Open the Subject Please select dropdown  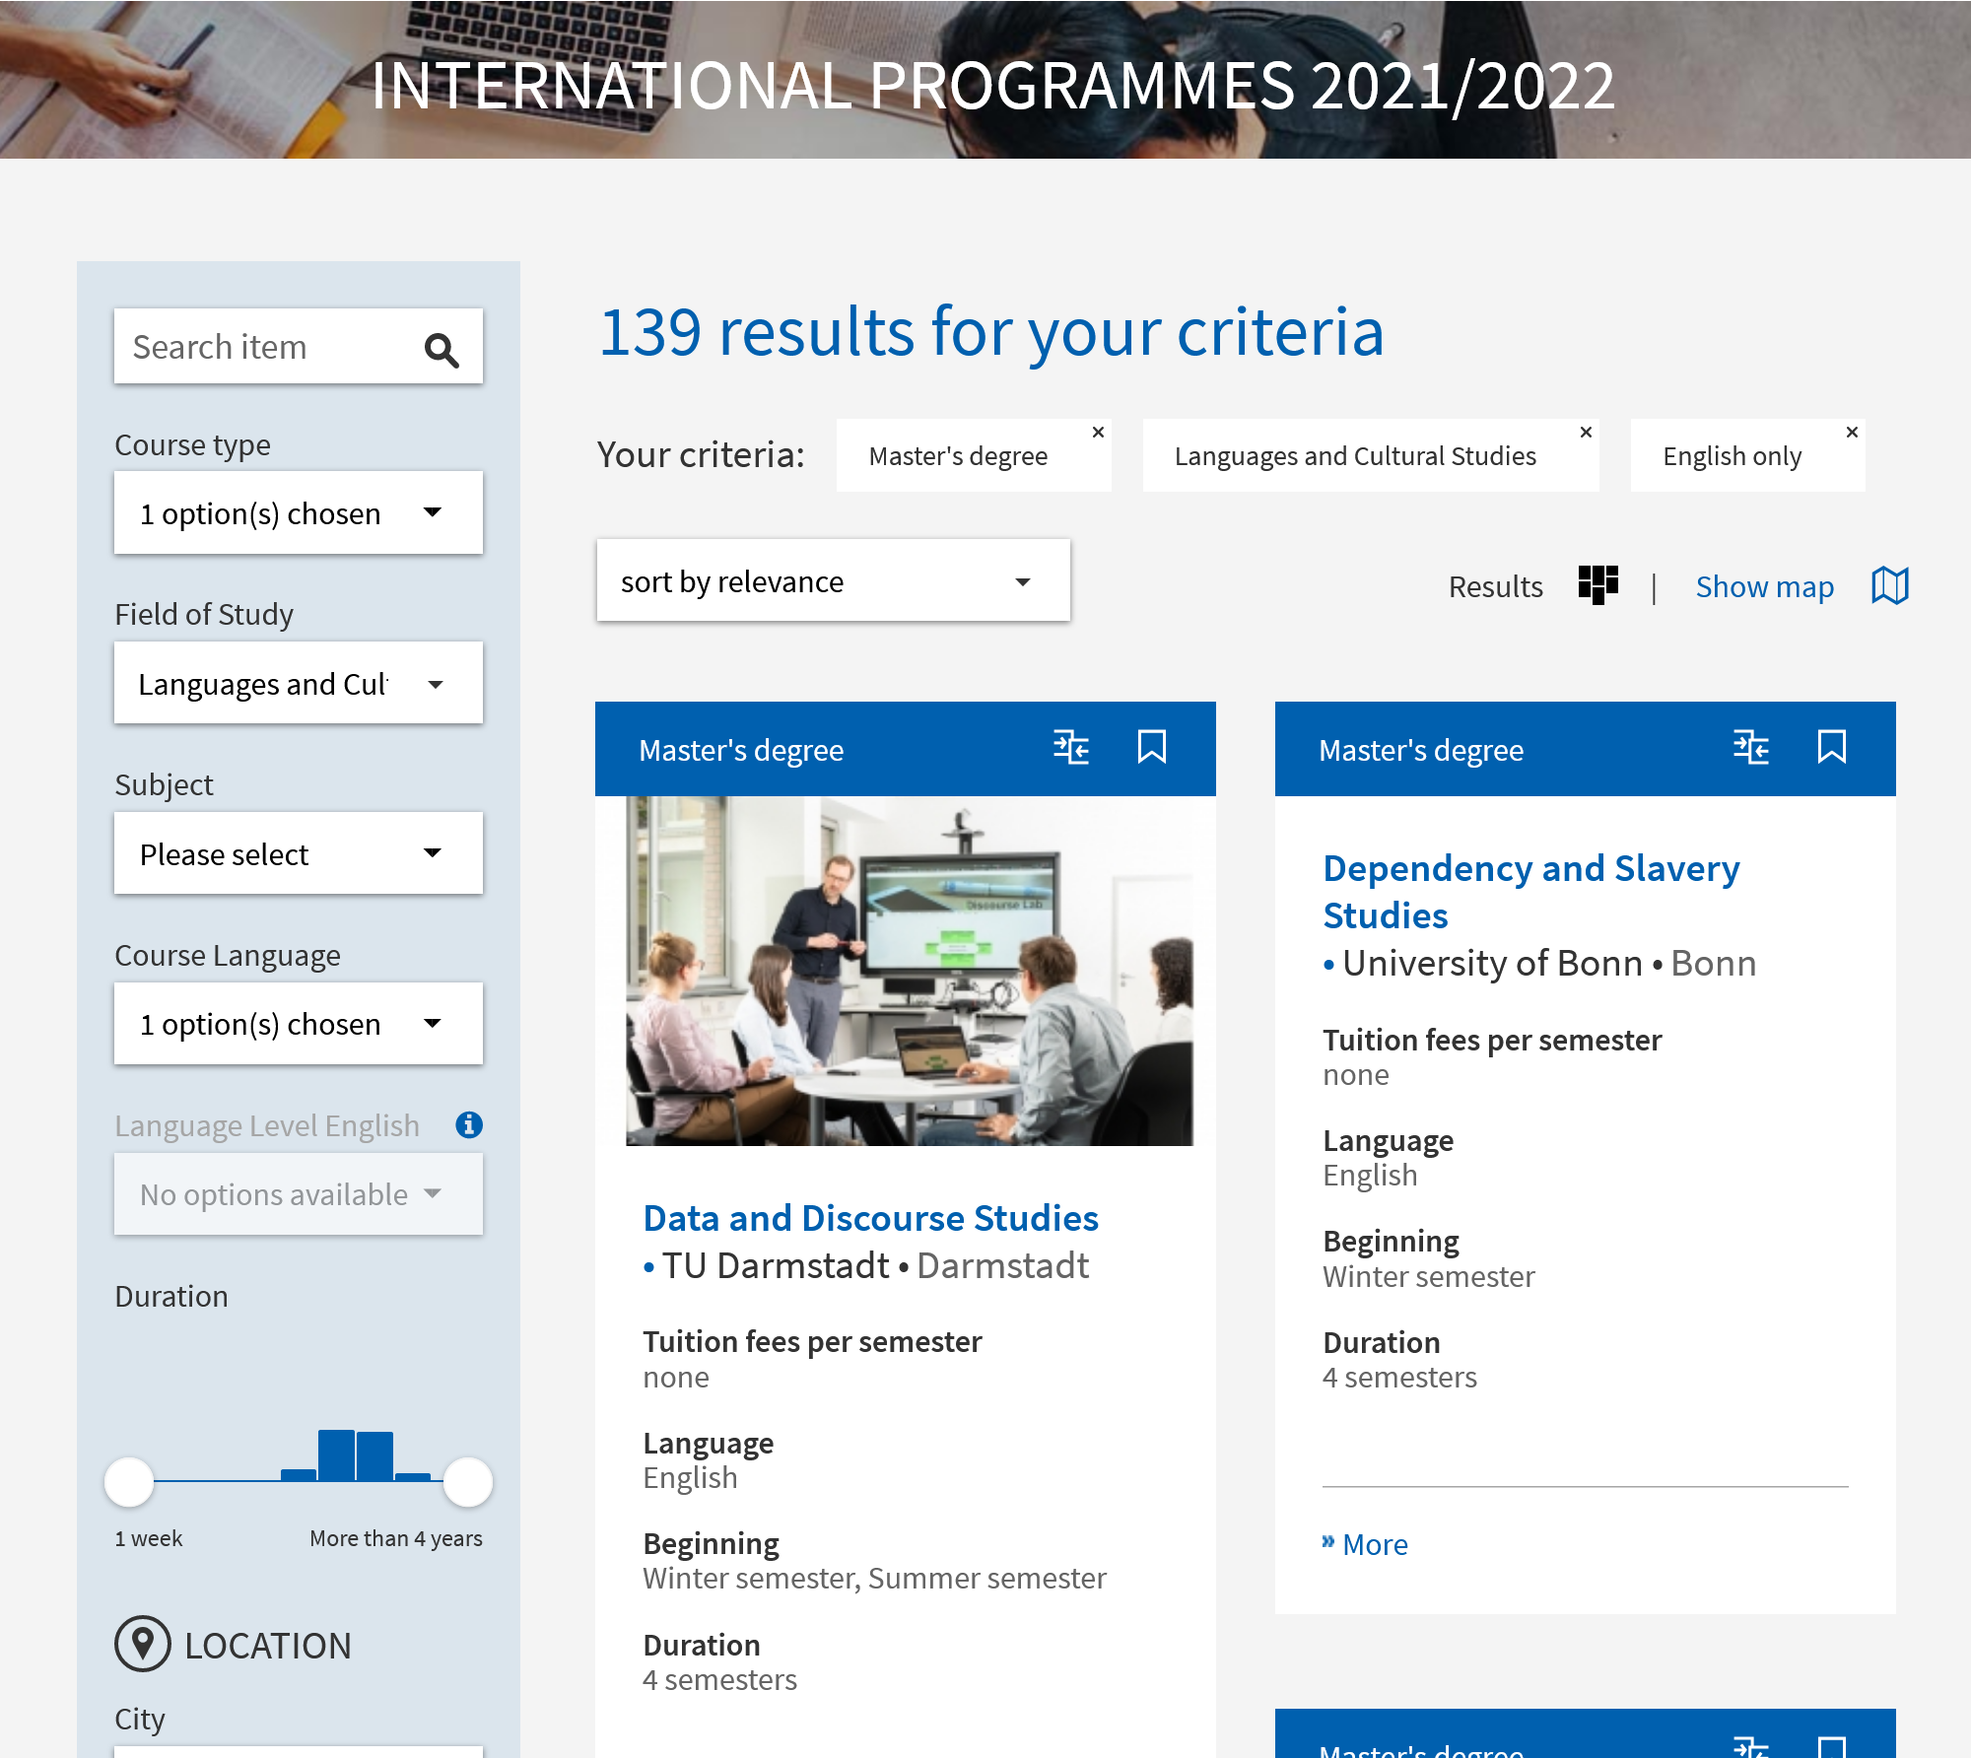coord(298,853)
